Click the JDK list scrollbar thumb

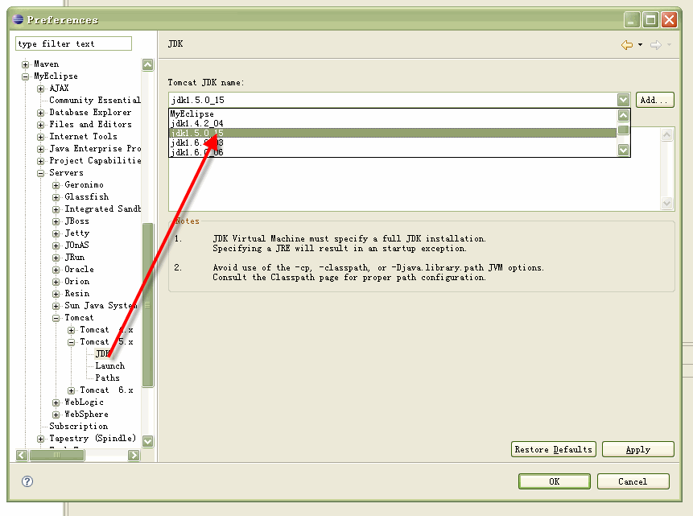click(x=623, y=130)
